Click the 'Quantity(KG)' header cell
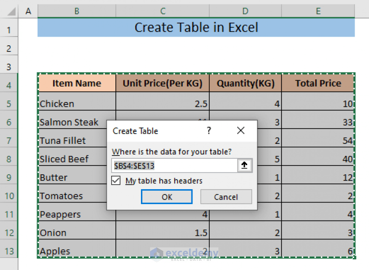Screen dimensions: 369x270 [x=245, y=83]
